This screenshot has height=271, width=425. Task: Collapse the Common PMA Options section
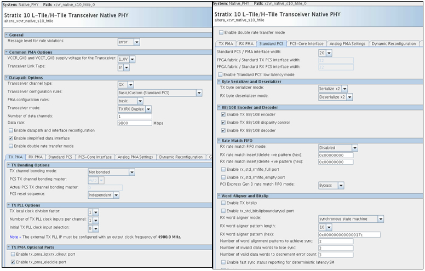click(x=7, y=52)
